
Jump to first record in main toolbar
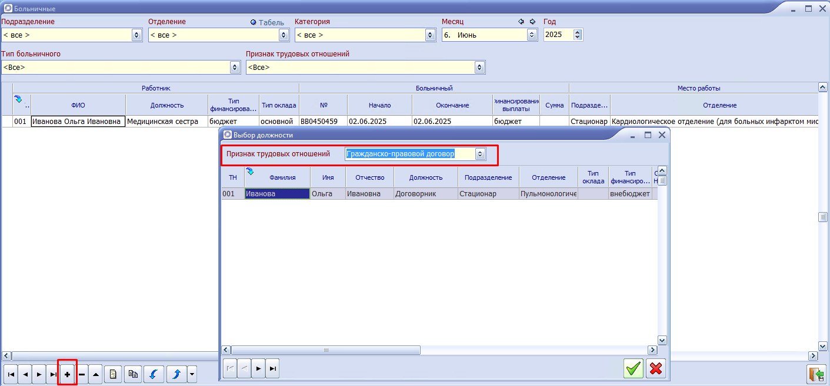coord(11,374)
